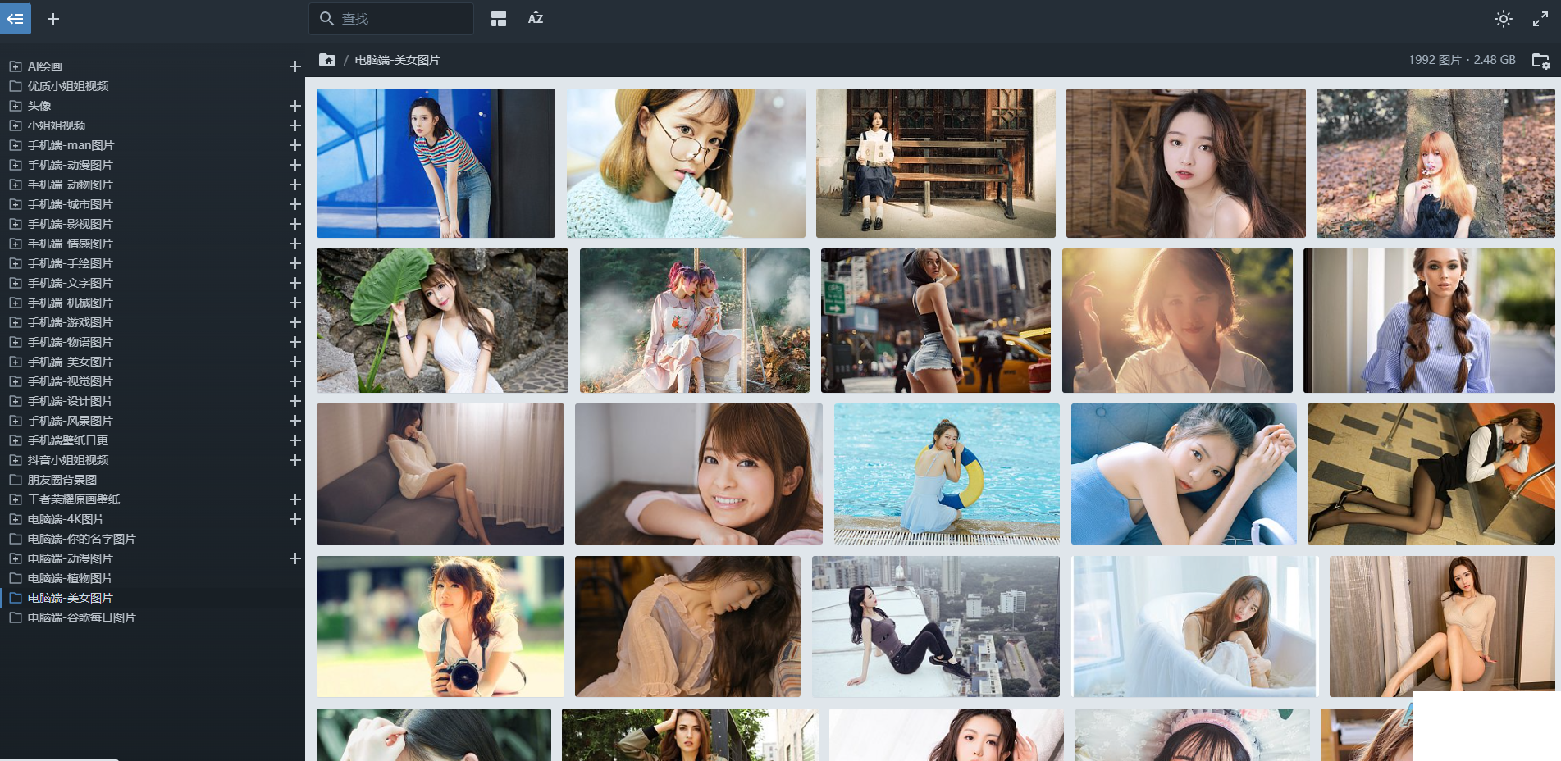Image resolution: width=1561 pixels, height=761 pixels.
Task: Switch the gallery layout view icon
Action: (x=499, y=18)
